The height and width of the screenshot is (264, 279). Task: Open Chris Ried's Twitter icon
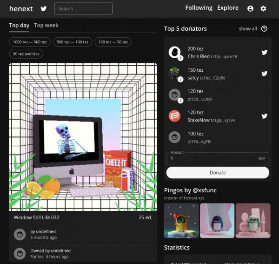[x=264, y=52]
